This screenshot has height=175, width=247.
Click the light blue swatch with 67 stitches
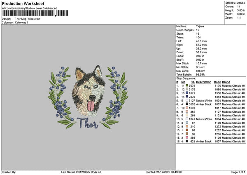(x=187, y=123)
